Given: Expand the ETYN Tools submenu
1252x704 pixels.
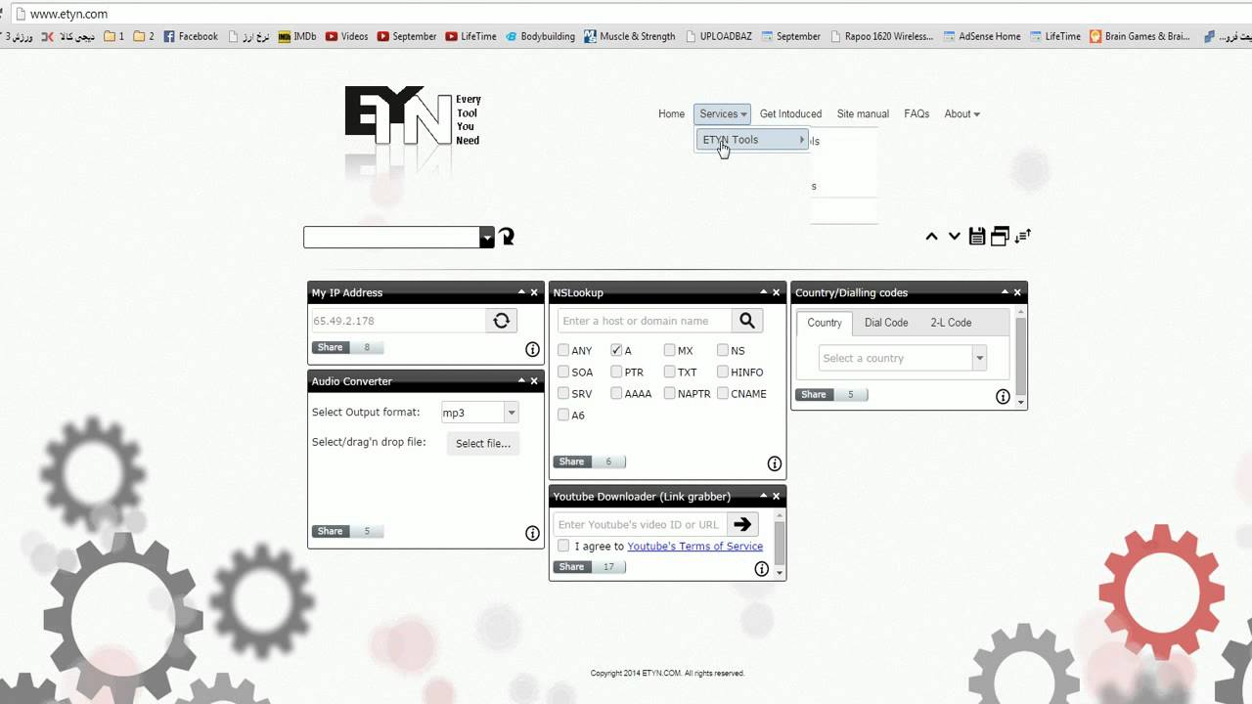Looking at the screenshot, I should tap(752, 140).
